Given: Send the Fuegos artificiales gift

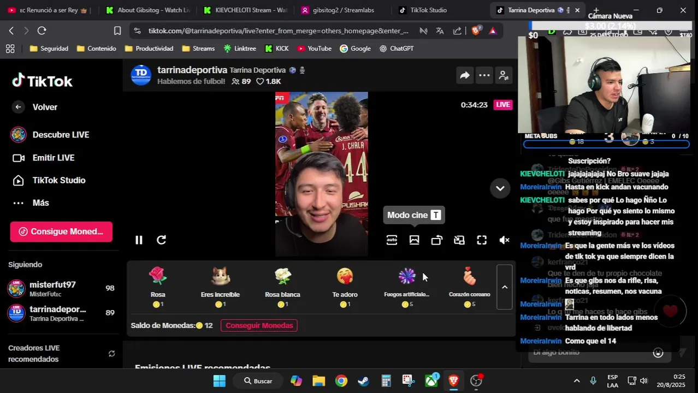Looking at the screenshot, I should point(407,287).
